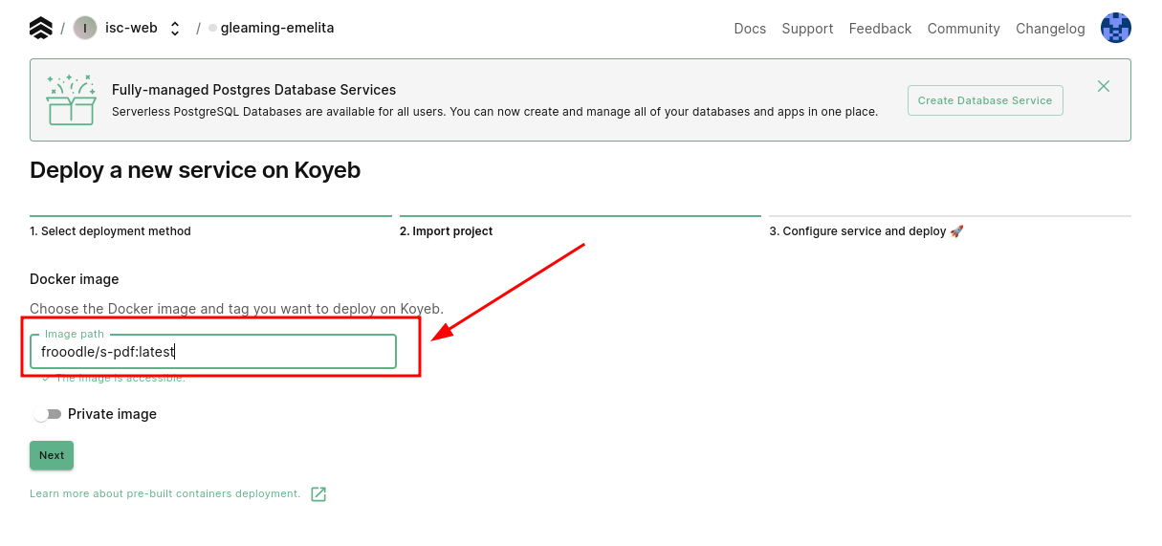Expand the isc-web organization switcher
The width and height of the screenshot is (1162, 546).
[x=175, y=29]
